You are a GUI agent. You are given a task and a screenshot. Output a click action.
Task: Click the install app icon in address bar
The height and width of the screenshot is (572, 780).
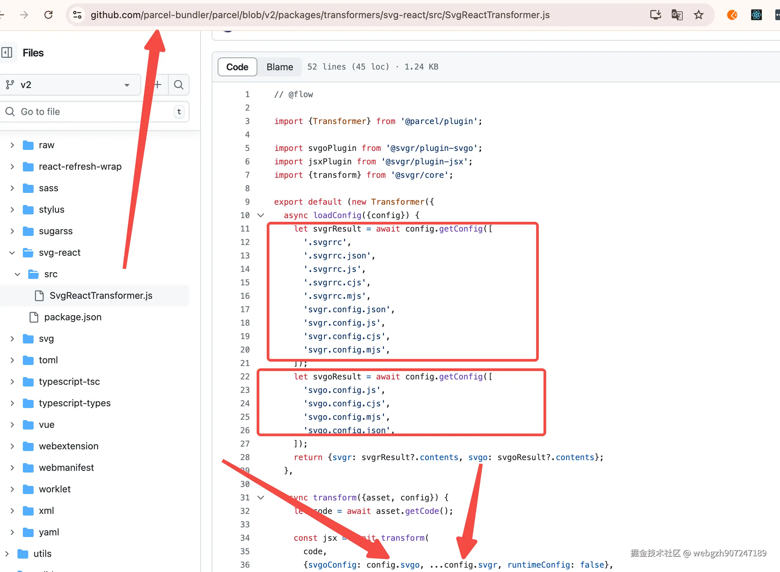[x=655, y=15]
